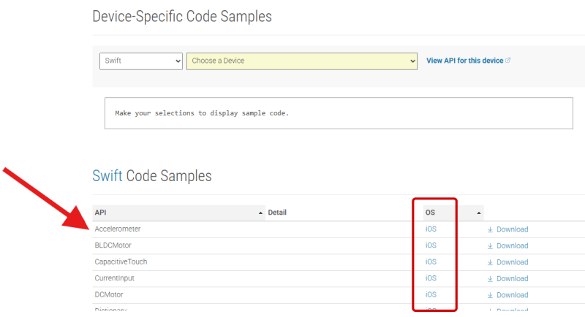Click download icon in CapacitiveTouch row

pos(490,262)
